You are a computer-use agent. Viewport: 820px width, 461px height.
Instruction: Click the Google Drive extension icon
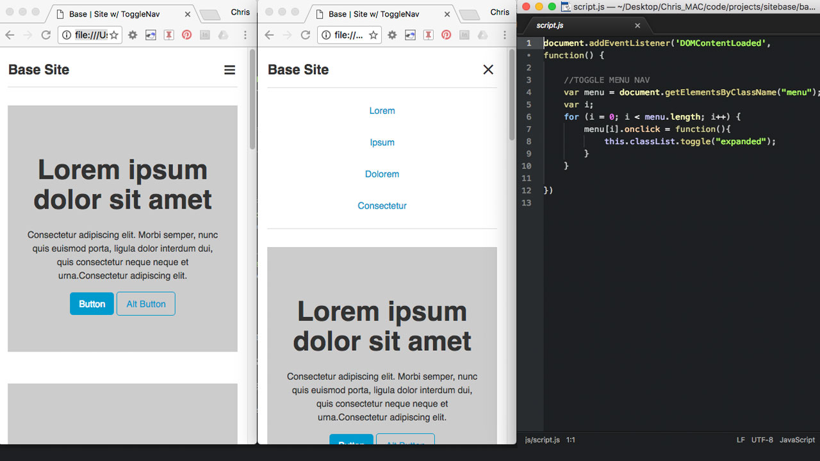click(223, 35)
